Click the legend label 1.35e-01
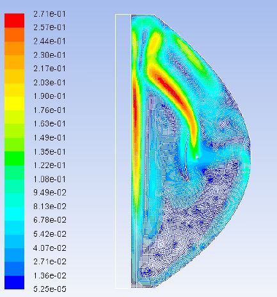Image resolution: width=277 pixels, height=297 pixels. pos(49,151)
